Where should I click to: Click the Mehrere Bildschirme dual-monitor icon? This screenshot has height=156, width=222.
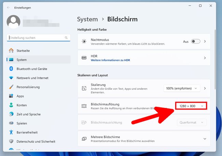84,139
